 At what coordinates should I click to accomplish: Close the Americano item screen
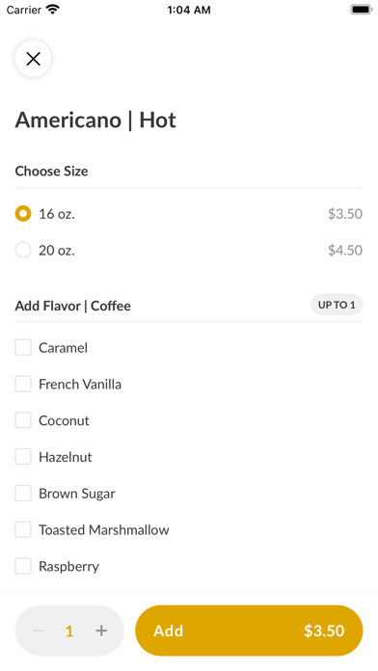pyautogui.click(x=33, y=59)
